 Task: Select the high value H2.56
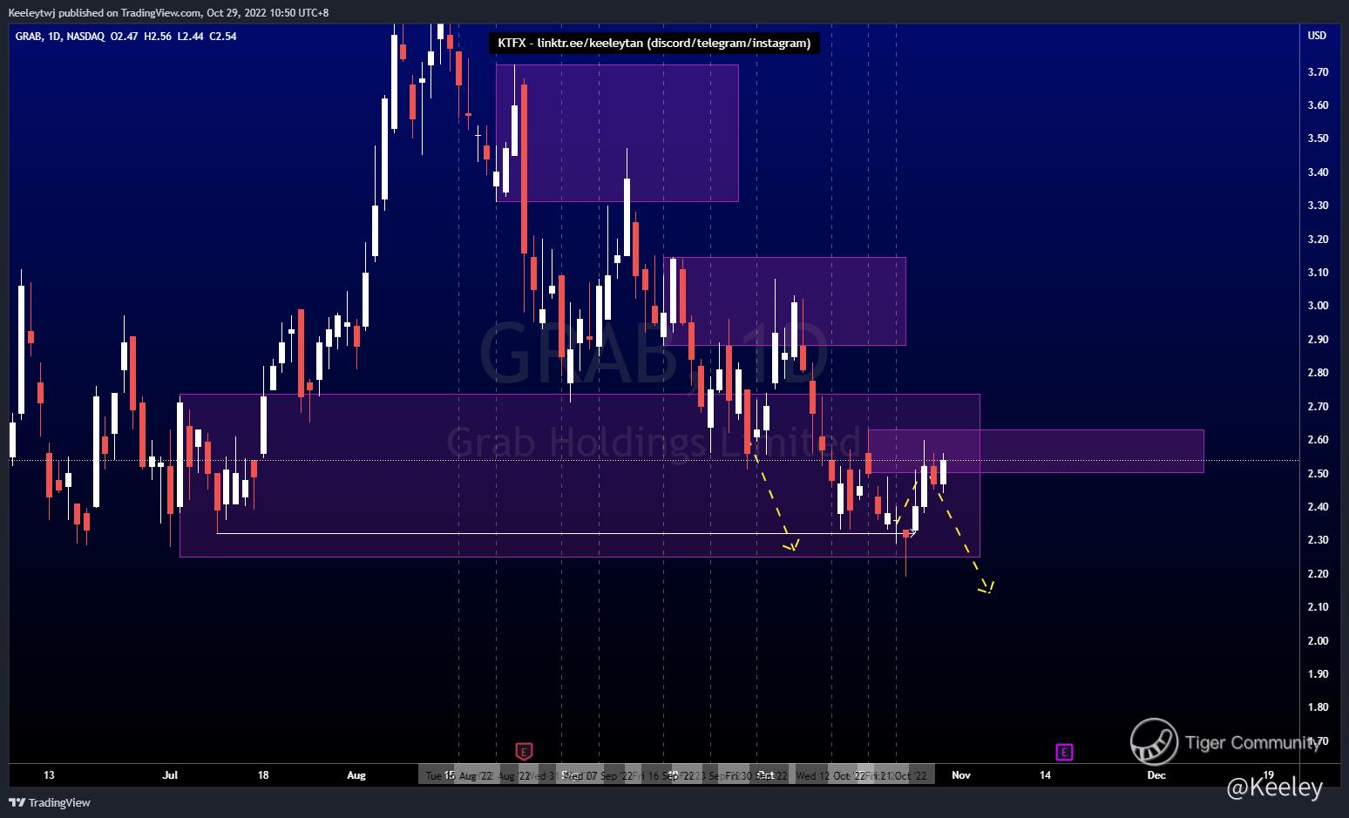(x=159, y=37)
